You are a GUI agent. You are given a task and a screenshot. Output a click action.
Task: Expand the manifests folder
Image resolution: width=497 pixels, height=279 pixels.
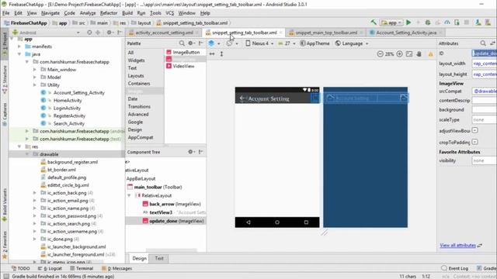tap(19, 46)
